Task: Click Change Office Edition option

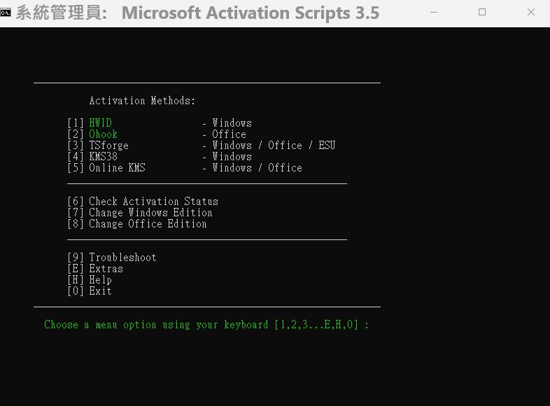Action: (148, 224)
